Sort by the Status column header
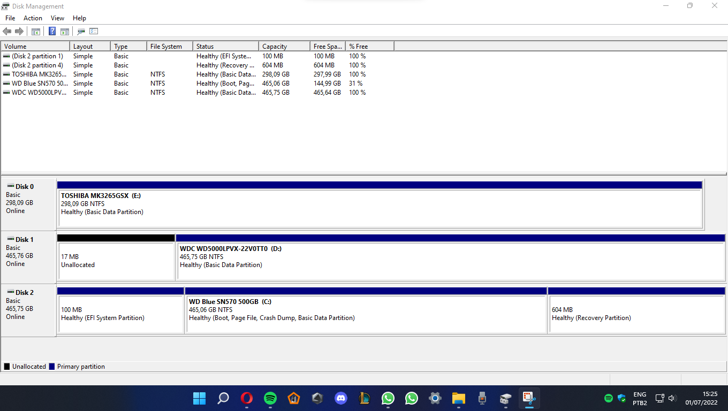728x411 pixels. [x=226, y=47]
